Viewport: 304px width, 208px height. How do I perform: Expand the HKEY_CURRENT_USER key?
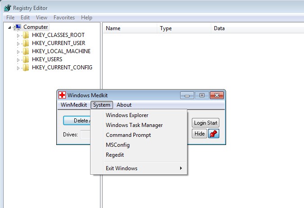click(18, 44)
